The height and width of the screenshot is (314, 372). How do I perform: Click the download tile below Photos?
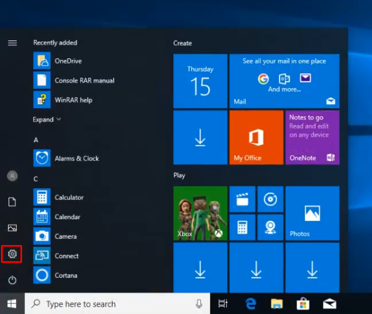(312, 268)
